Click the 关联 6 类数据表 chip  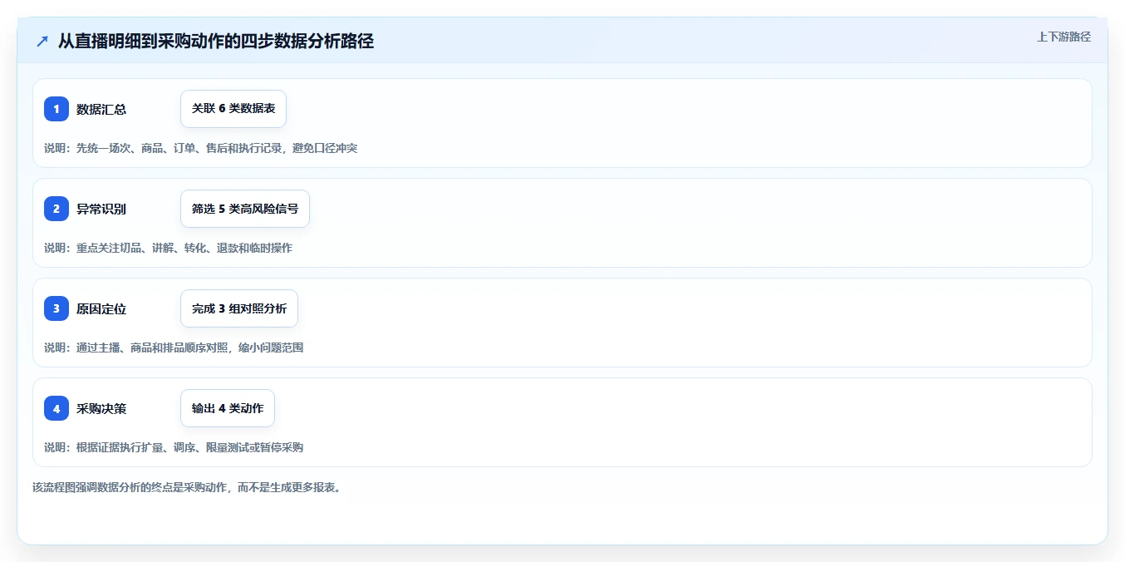pos(233,109)
